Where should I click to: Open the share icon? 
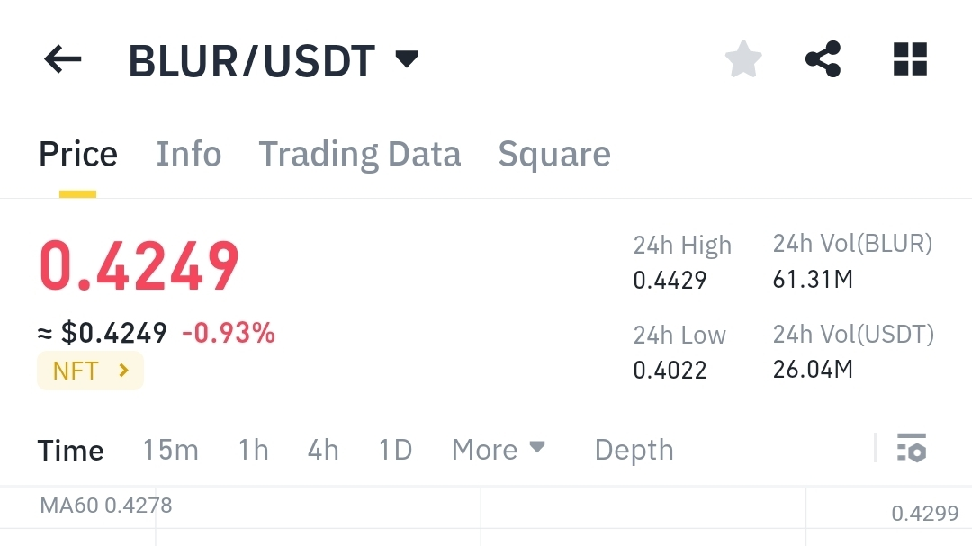point(823,59)
